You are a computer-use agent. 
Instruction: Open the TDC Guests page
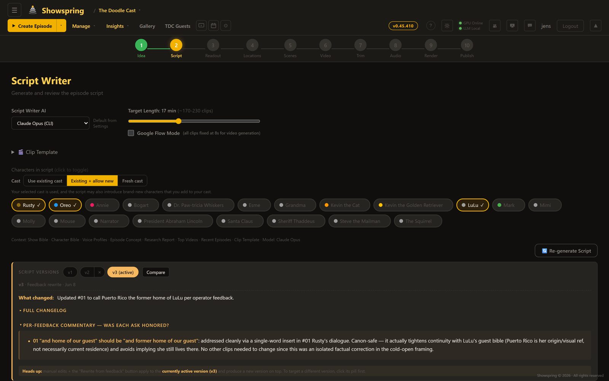177,26
